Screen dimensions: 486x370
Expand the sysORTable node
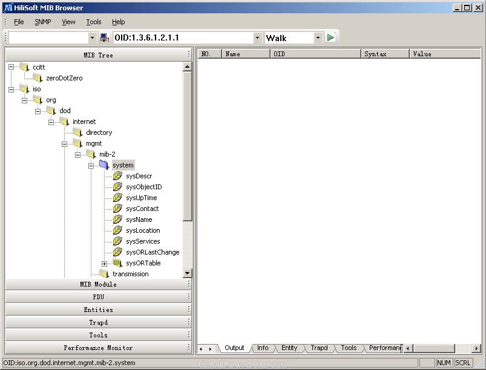pos(105,264)
